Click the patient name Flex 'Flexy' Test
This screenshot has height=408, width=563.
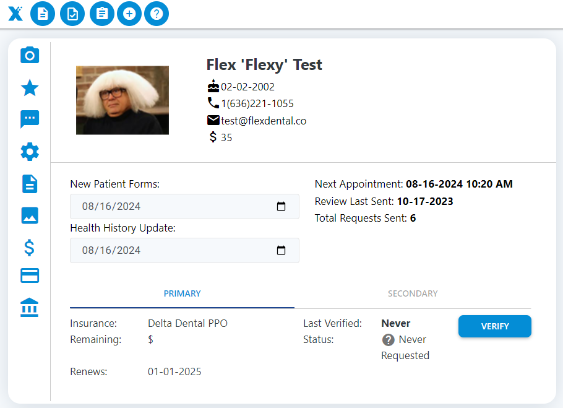[x=264, y=65]
